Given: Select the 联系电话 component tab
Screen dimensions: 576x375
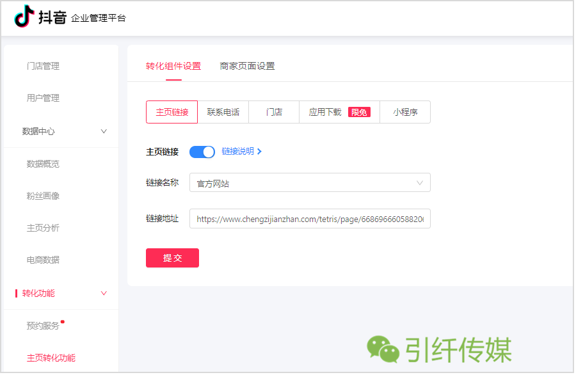Looking at the screenshot, I should pyautogui.click(x=224, y=113).
